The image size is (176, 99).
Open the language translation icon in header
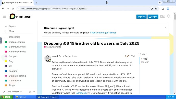(163, 17)
